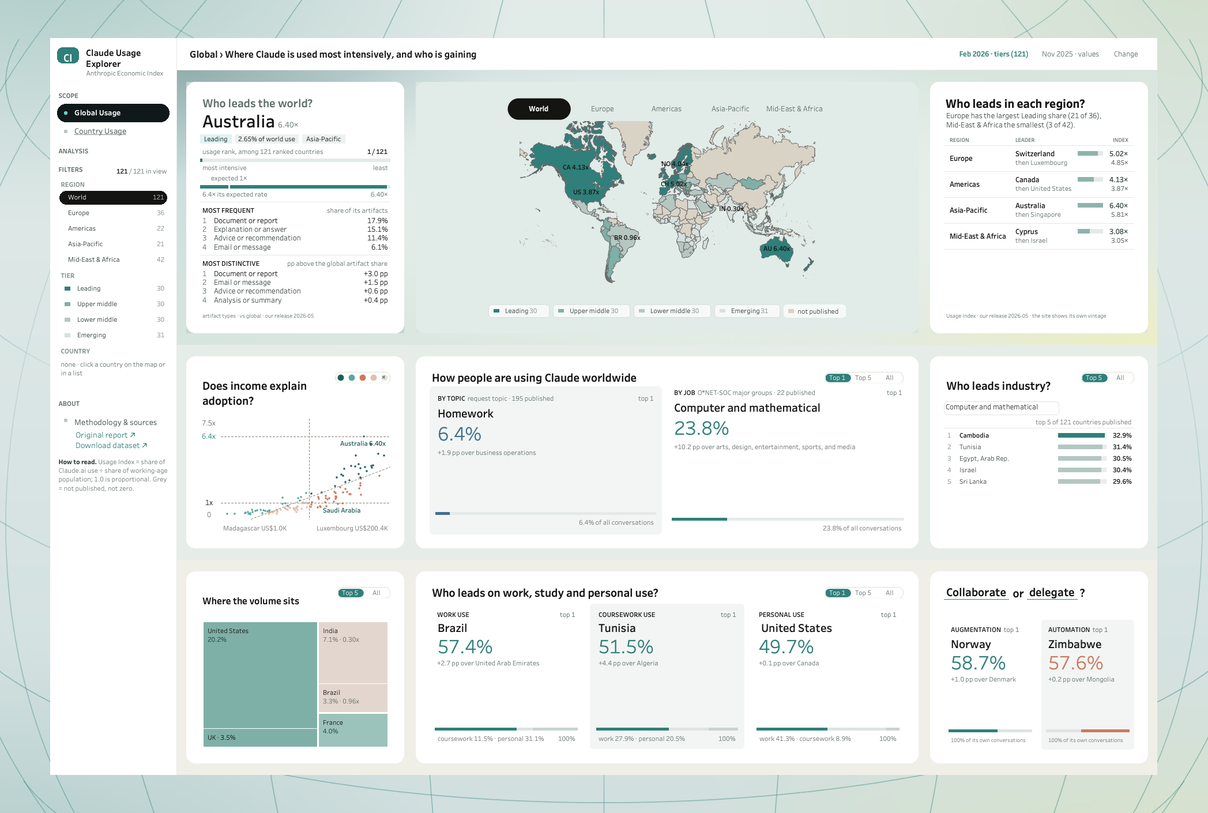Toggle not published map legend chip
The height and width of the screenshot is (813, 1208).
click(815, 311)
